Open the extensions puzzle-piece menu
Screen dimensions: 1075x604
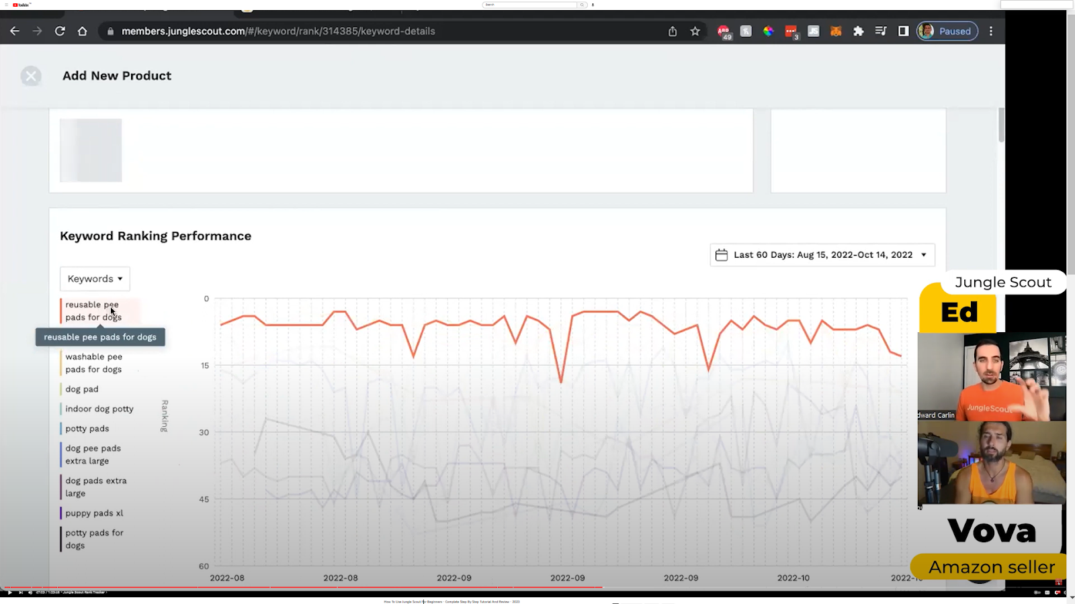point(859,31)
